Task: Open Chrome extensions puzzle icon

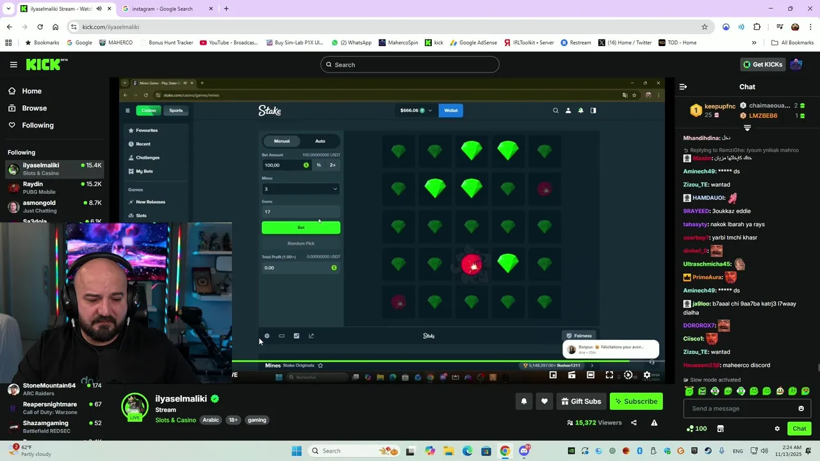Action: click(757, 27)
